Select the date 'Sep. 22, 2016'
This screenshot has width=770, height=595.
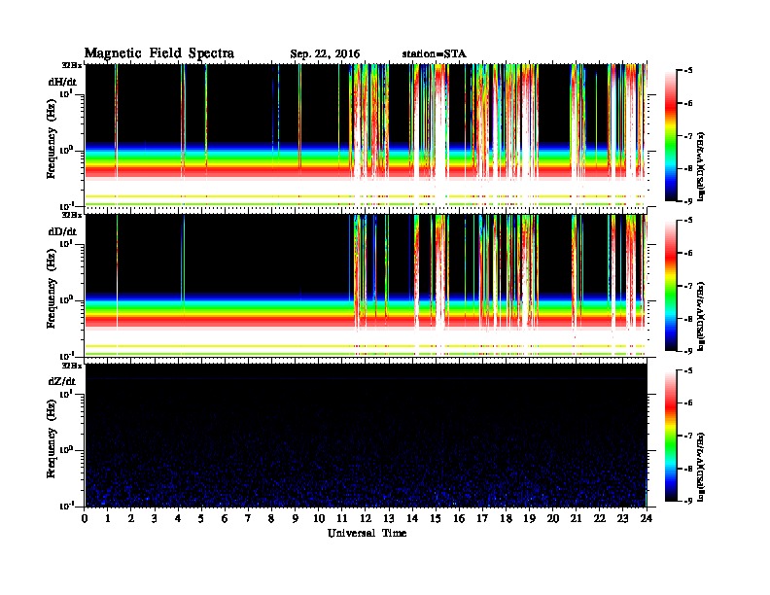coord(325,54)
